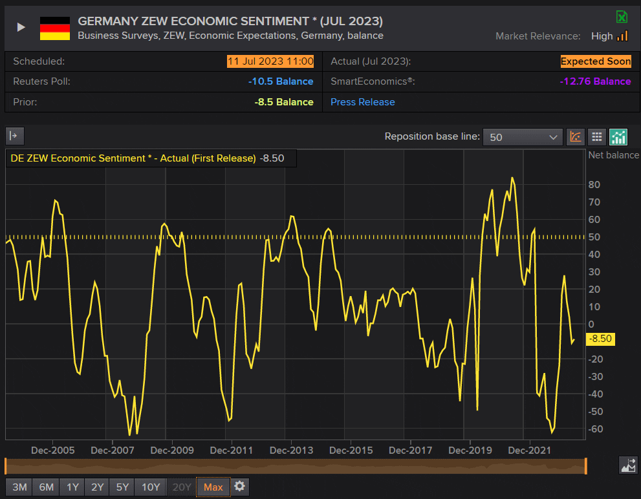Click the Market Relevance bars icon
This screenshot has height=499, width=641.
click(x=622, y=36)
